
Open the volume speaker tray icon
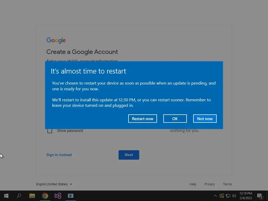pos(234,196)
